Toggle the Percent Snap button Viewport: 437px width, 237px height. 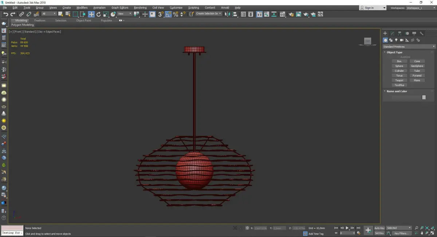tap(176, 14)
